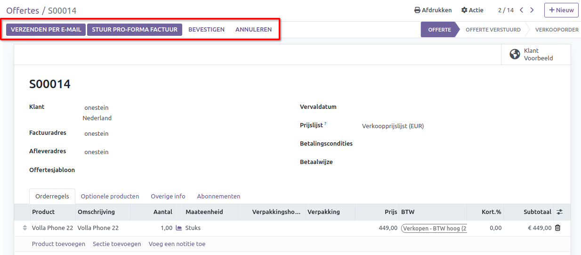Viewport: 581px width, 255px height.
Task: Click Stuur pro-forma factuur button
Action: tap(135, 30)
